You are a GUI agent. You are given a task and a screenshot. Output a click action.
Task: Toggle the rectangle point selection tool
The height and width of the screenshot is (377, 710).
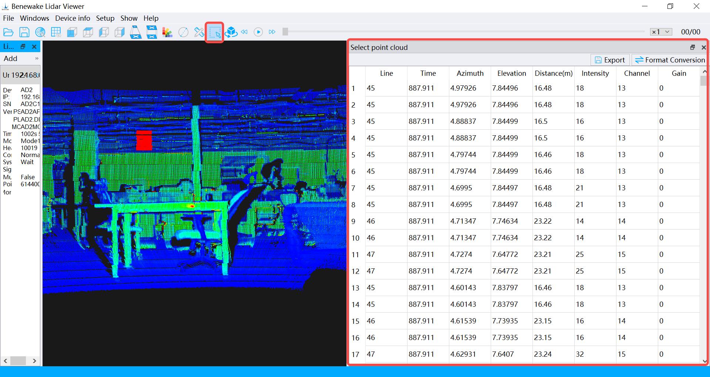214,33
